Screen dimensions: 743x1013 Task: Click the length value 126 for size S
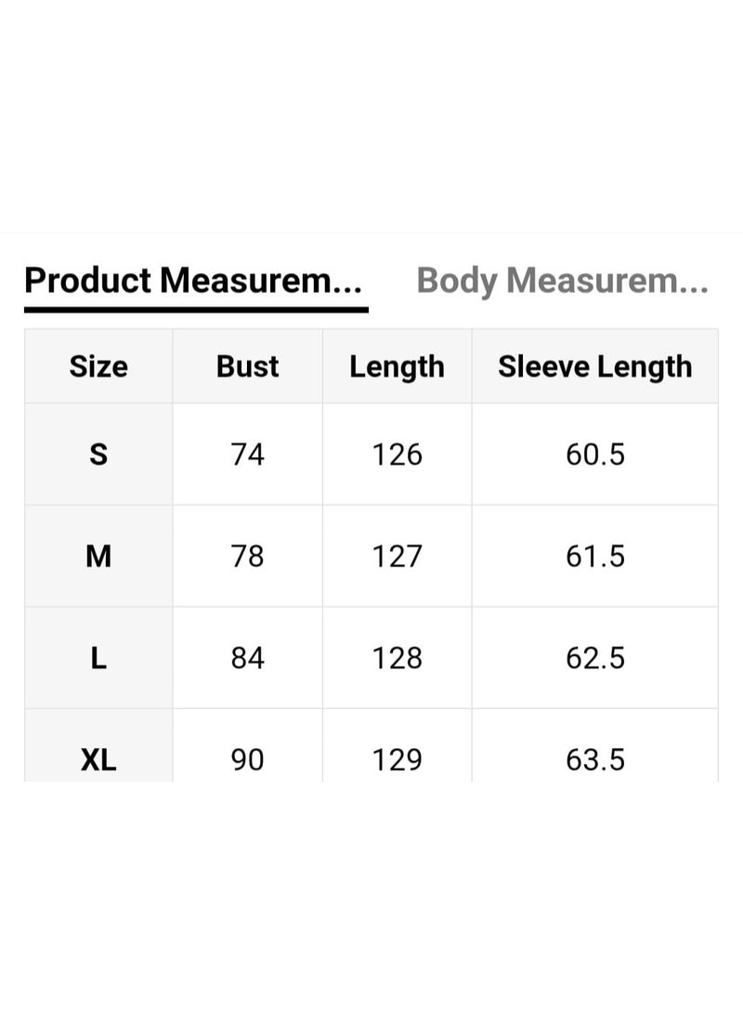397,454
